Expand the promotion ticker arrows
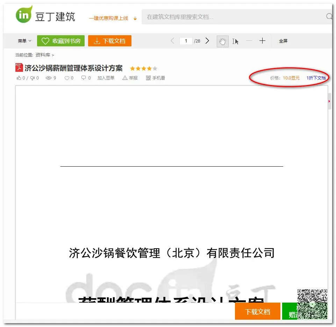336x327 pixels. coord(135,18)
